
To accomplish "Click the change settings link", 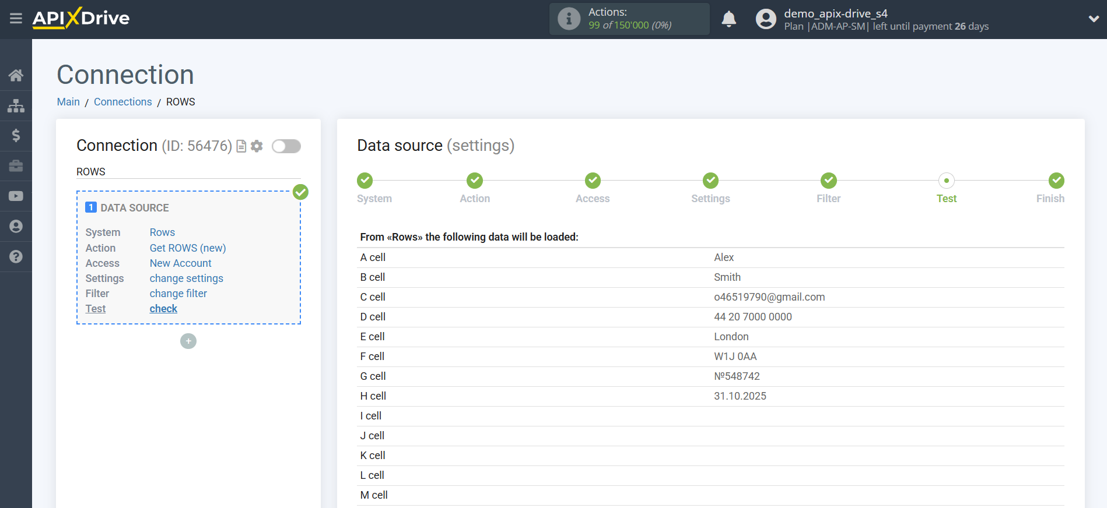I will click(186, 278).
